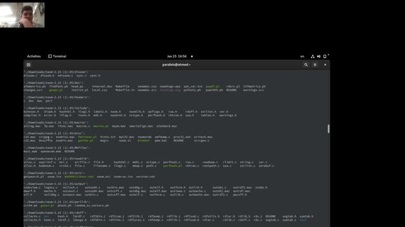Select smartalign.mac in macros listing
The width and height of the screenshot is (405, 227).
[x=141, y=126]
